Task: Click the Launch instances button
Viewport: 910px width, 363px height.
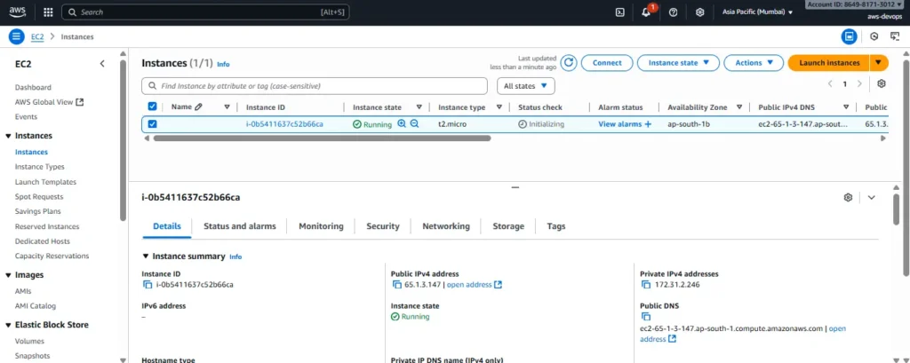Action: (829, 63)
